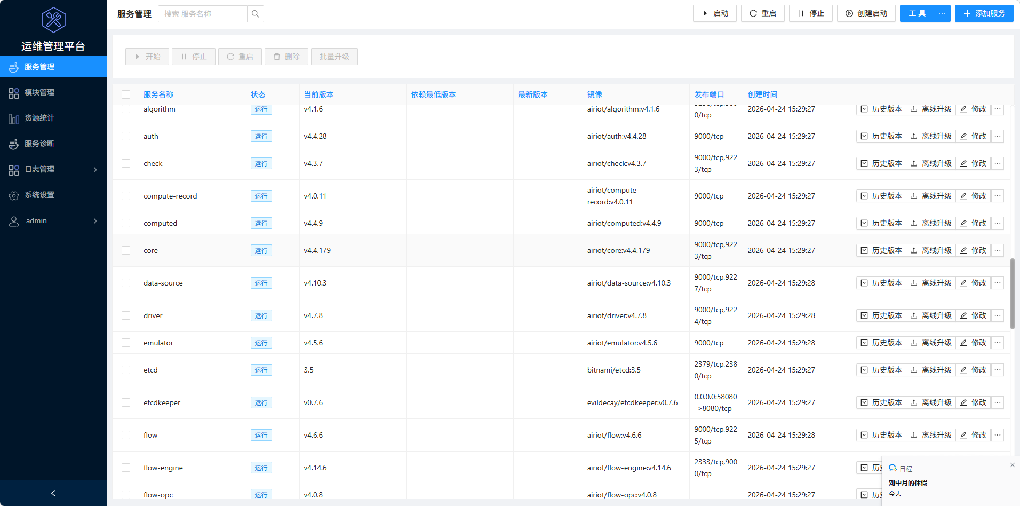The height and width of the screenshot is (506, 1020).
Task: Select the check service checkbox
Action: click(x=126, y=163)
